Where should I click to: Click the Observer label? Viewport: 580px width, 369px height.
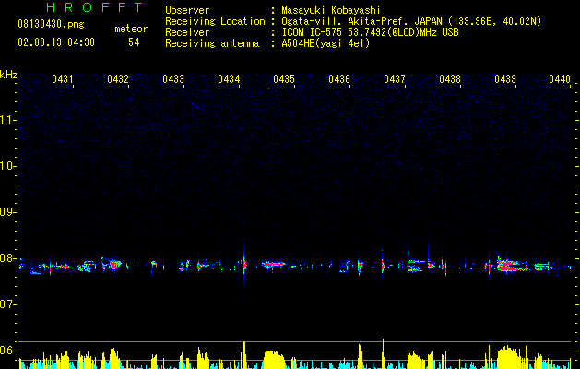[187, 10]
